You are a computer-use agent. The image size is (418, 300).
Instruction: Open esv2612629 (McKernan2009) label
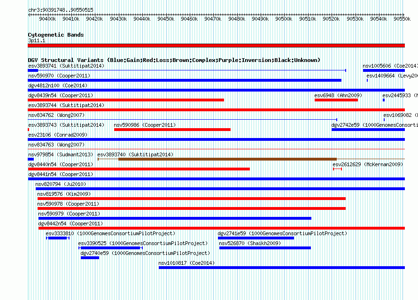coord(368,164)
